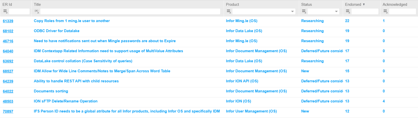Select title 'IFS Person ID needs to be a global atribute'
Viewport: 418px width, 118px height.
pos(127,111)
